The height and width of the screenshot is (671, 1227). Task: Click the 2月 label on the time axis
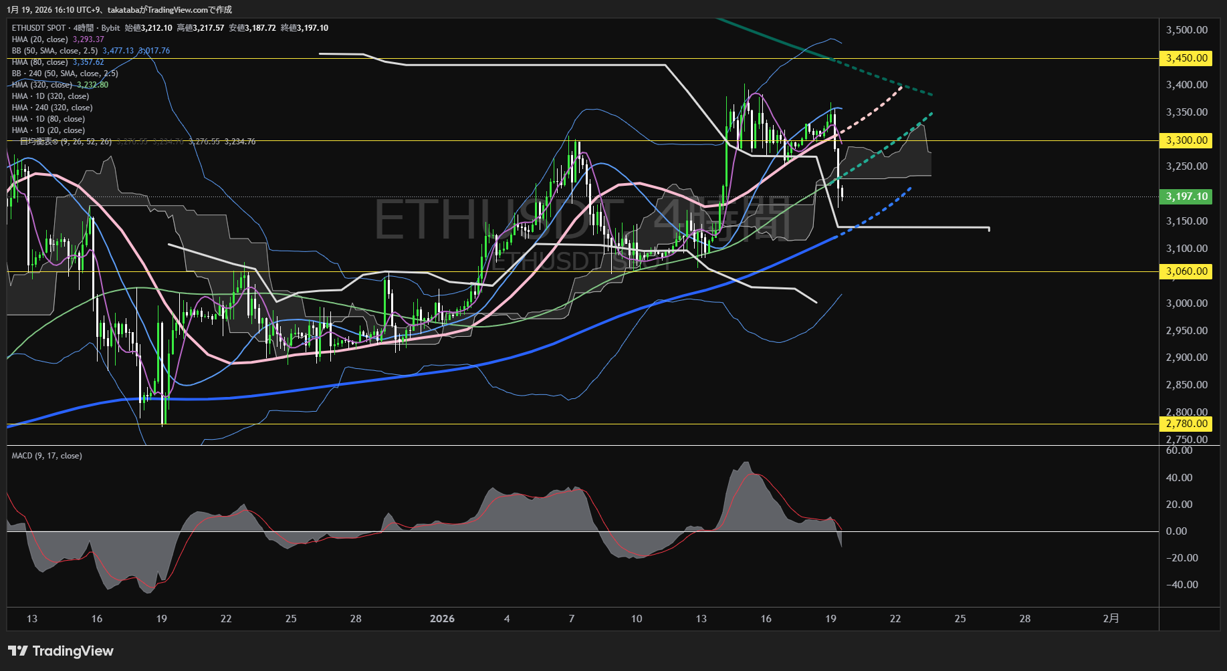click(1111, 619)
